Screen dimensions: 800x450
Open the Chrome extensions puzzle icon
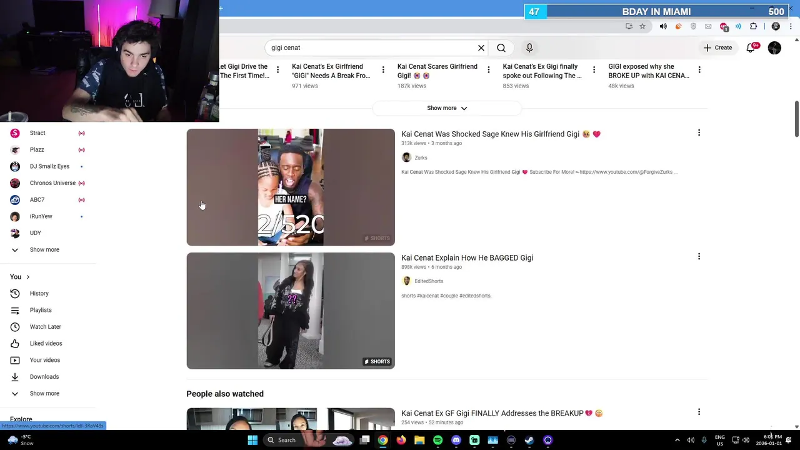point(753,26)
